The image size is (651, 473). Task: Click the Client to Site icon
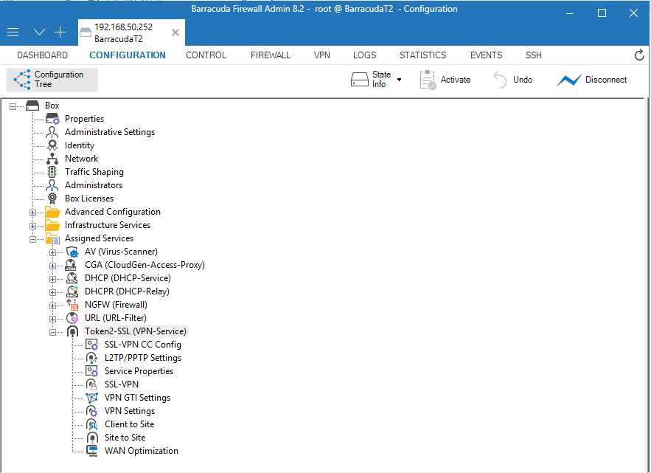[91, 424]
